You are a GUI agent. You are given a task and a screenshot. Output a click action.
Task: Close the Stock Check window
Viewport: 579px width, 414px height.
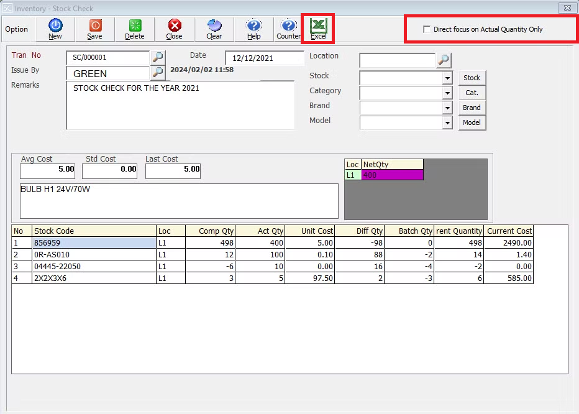(567, 7)
